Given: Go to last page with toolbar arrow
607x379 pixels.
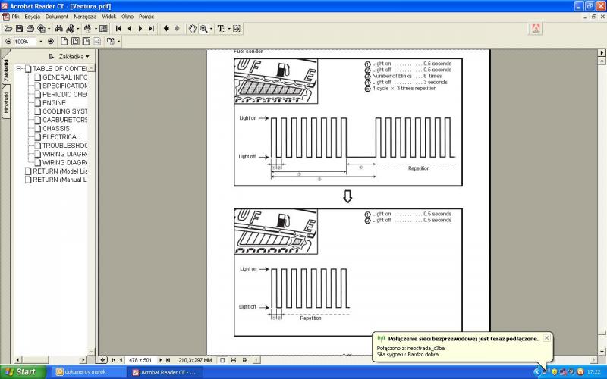Looking at the screenshot, I should tap(151, 28).
